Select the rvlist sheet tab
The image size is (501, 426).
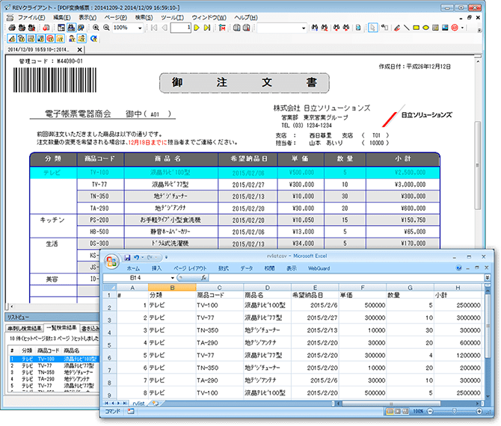point(138,404)
